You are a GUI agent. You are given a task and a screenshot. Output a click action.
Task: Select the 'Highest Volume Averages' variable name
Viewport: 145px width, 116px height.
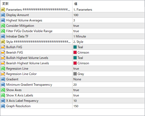coord(24,20)
